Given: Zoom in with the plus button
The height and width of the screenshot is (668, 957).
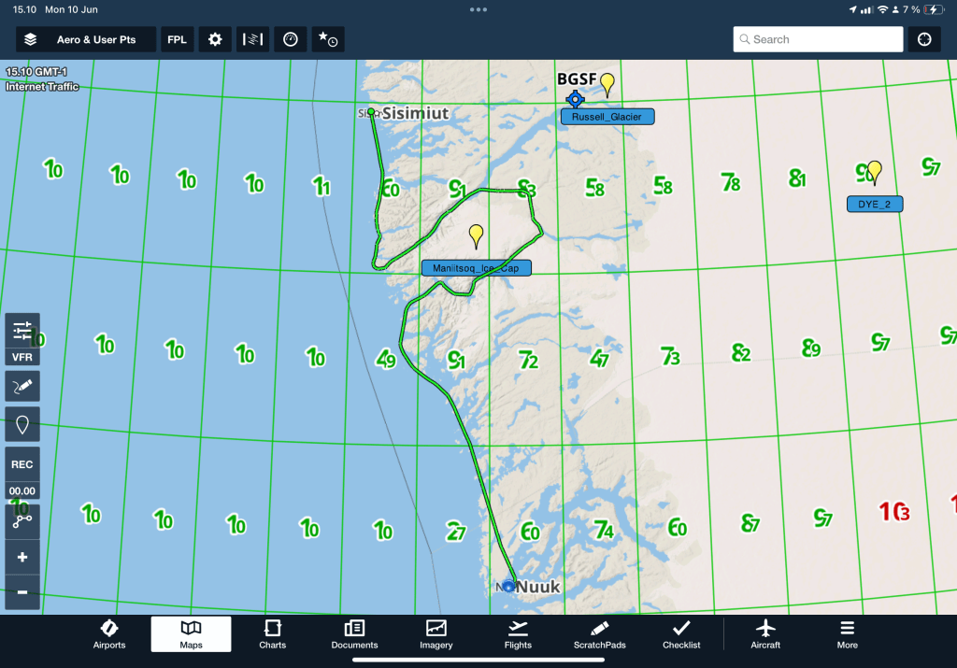Looking at the screenshot, I should [22, 557].
